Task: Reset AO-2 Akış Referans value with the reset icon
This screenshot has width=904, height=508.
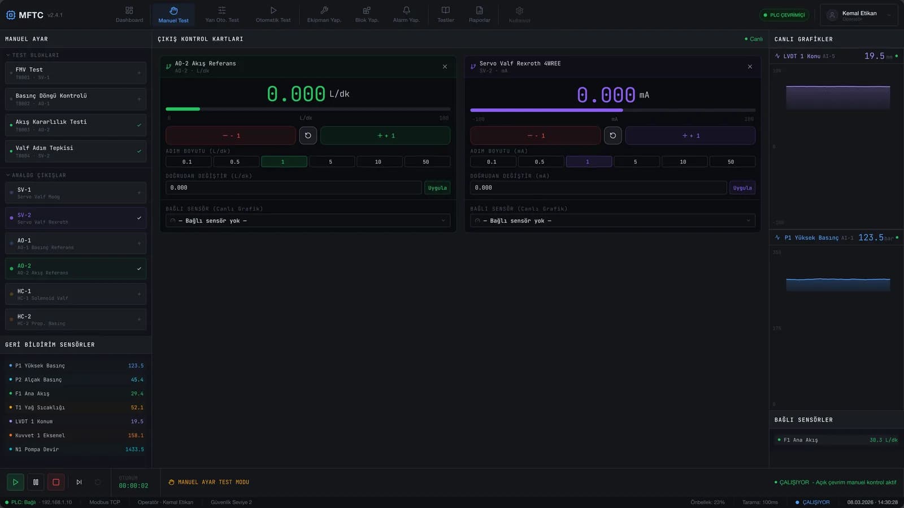Action: coord(308,135)
